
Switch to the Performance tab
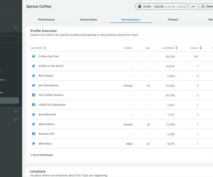pos(47,20)
